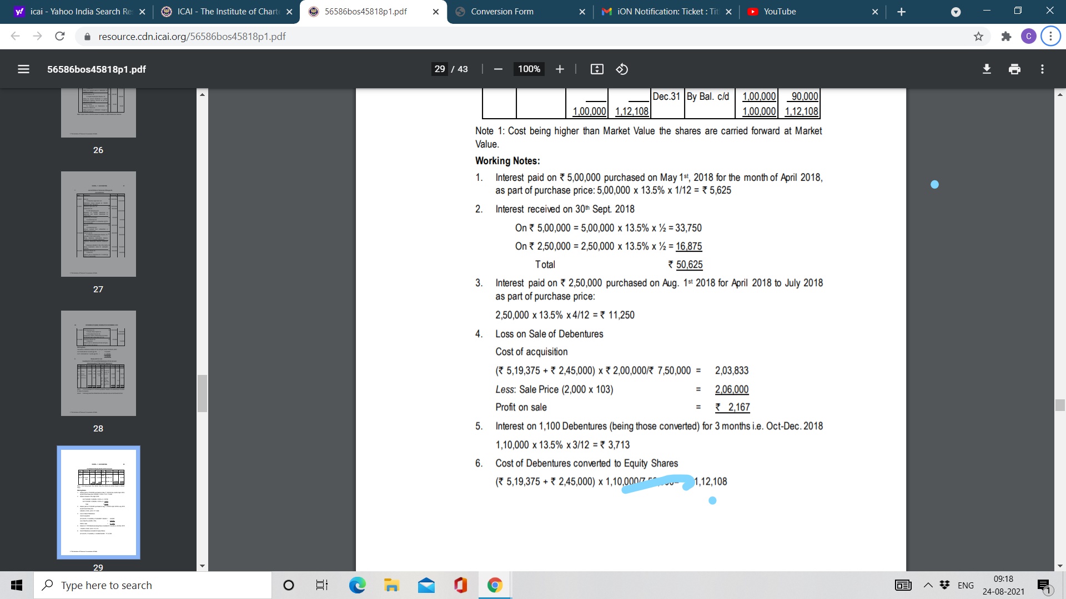1066x599 pixels.
Task: Click the zoom in plus icon
Action: pos(560,69)
